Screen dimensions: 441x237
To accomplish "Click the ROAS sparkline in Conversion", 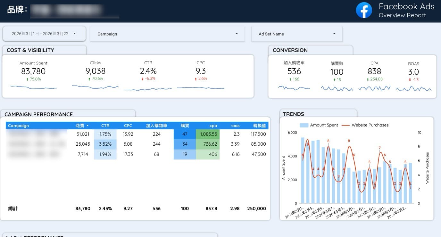I will point(413,89).
